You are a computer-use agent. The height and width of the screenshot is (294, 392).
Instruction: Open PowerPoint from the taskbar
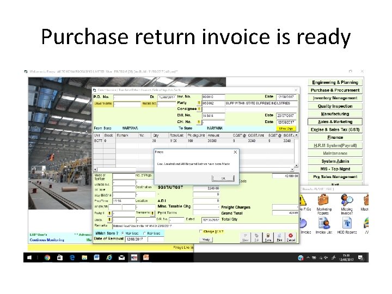coord(146,258)
